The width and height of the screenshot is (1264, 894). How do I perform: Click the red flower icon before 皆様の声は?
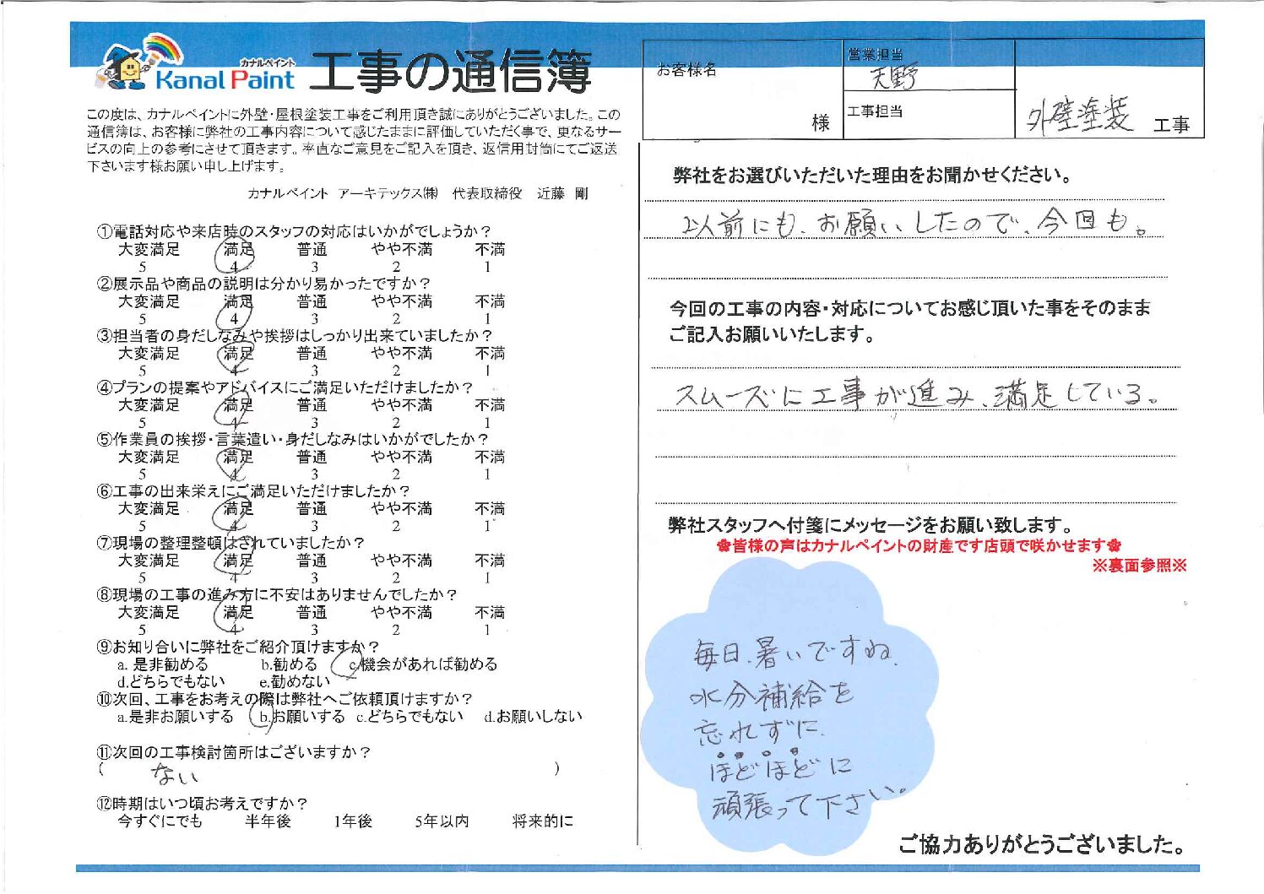(x=723, y=546)
